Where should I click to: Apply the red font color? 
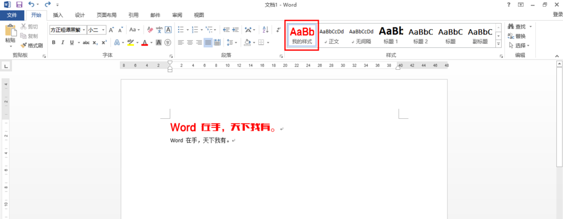[x=145, y=42]
